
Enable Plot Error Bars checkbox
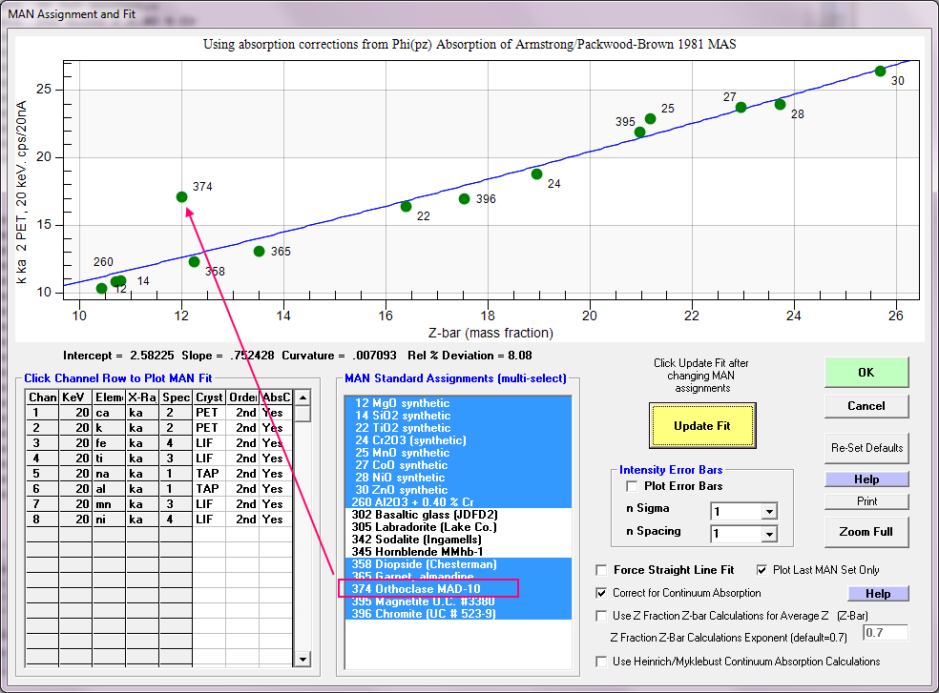(x=632, y=486)
